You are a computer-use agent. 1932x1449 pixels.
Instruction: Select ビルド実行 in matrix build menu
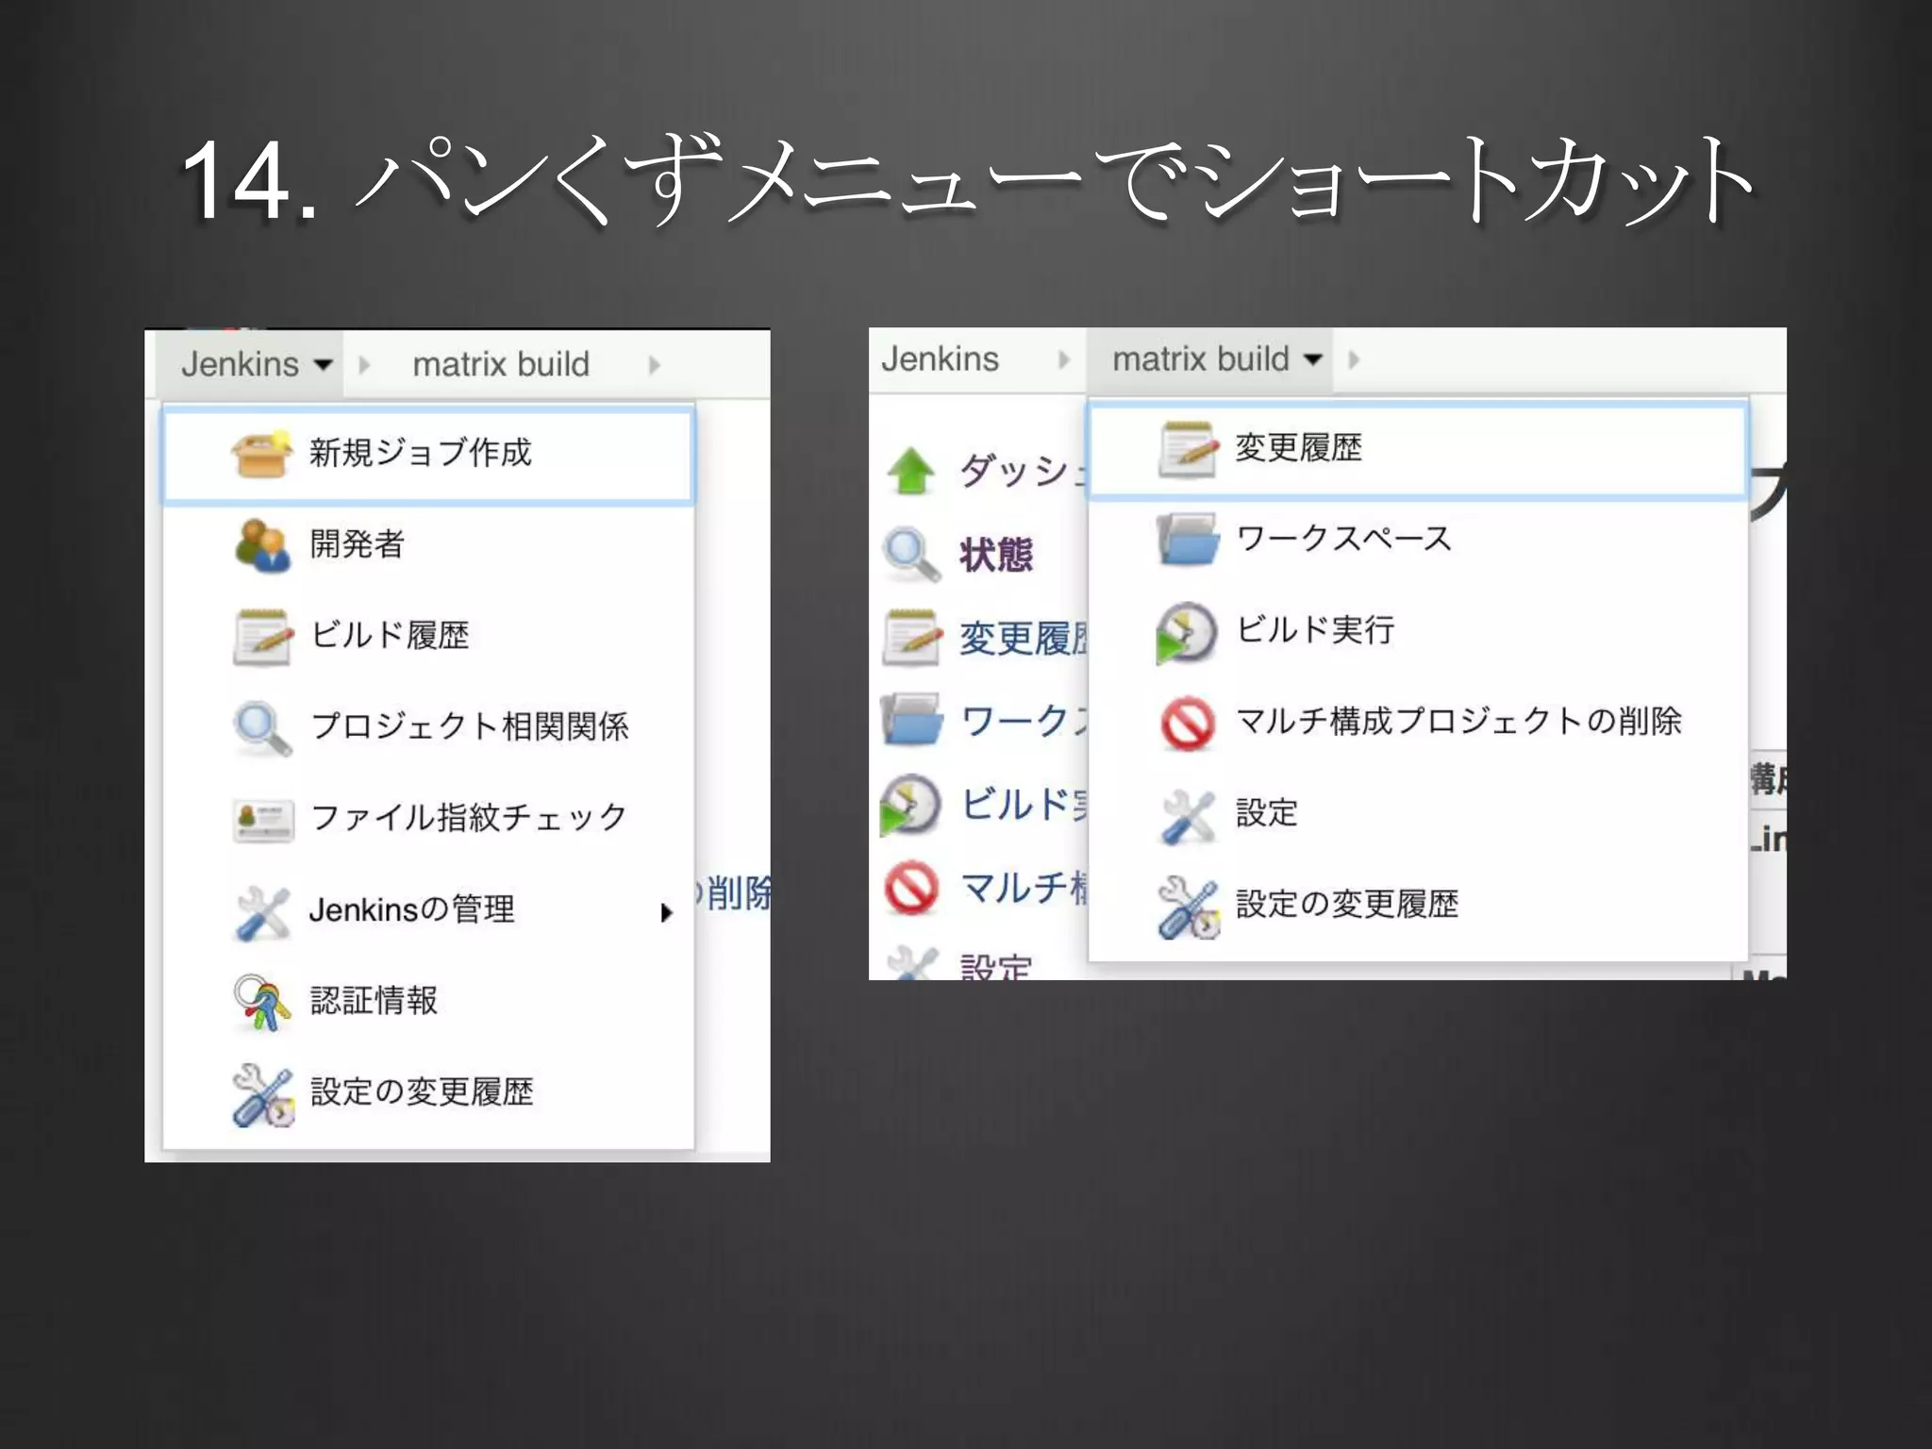pos(1418,631)
